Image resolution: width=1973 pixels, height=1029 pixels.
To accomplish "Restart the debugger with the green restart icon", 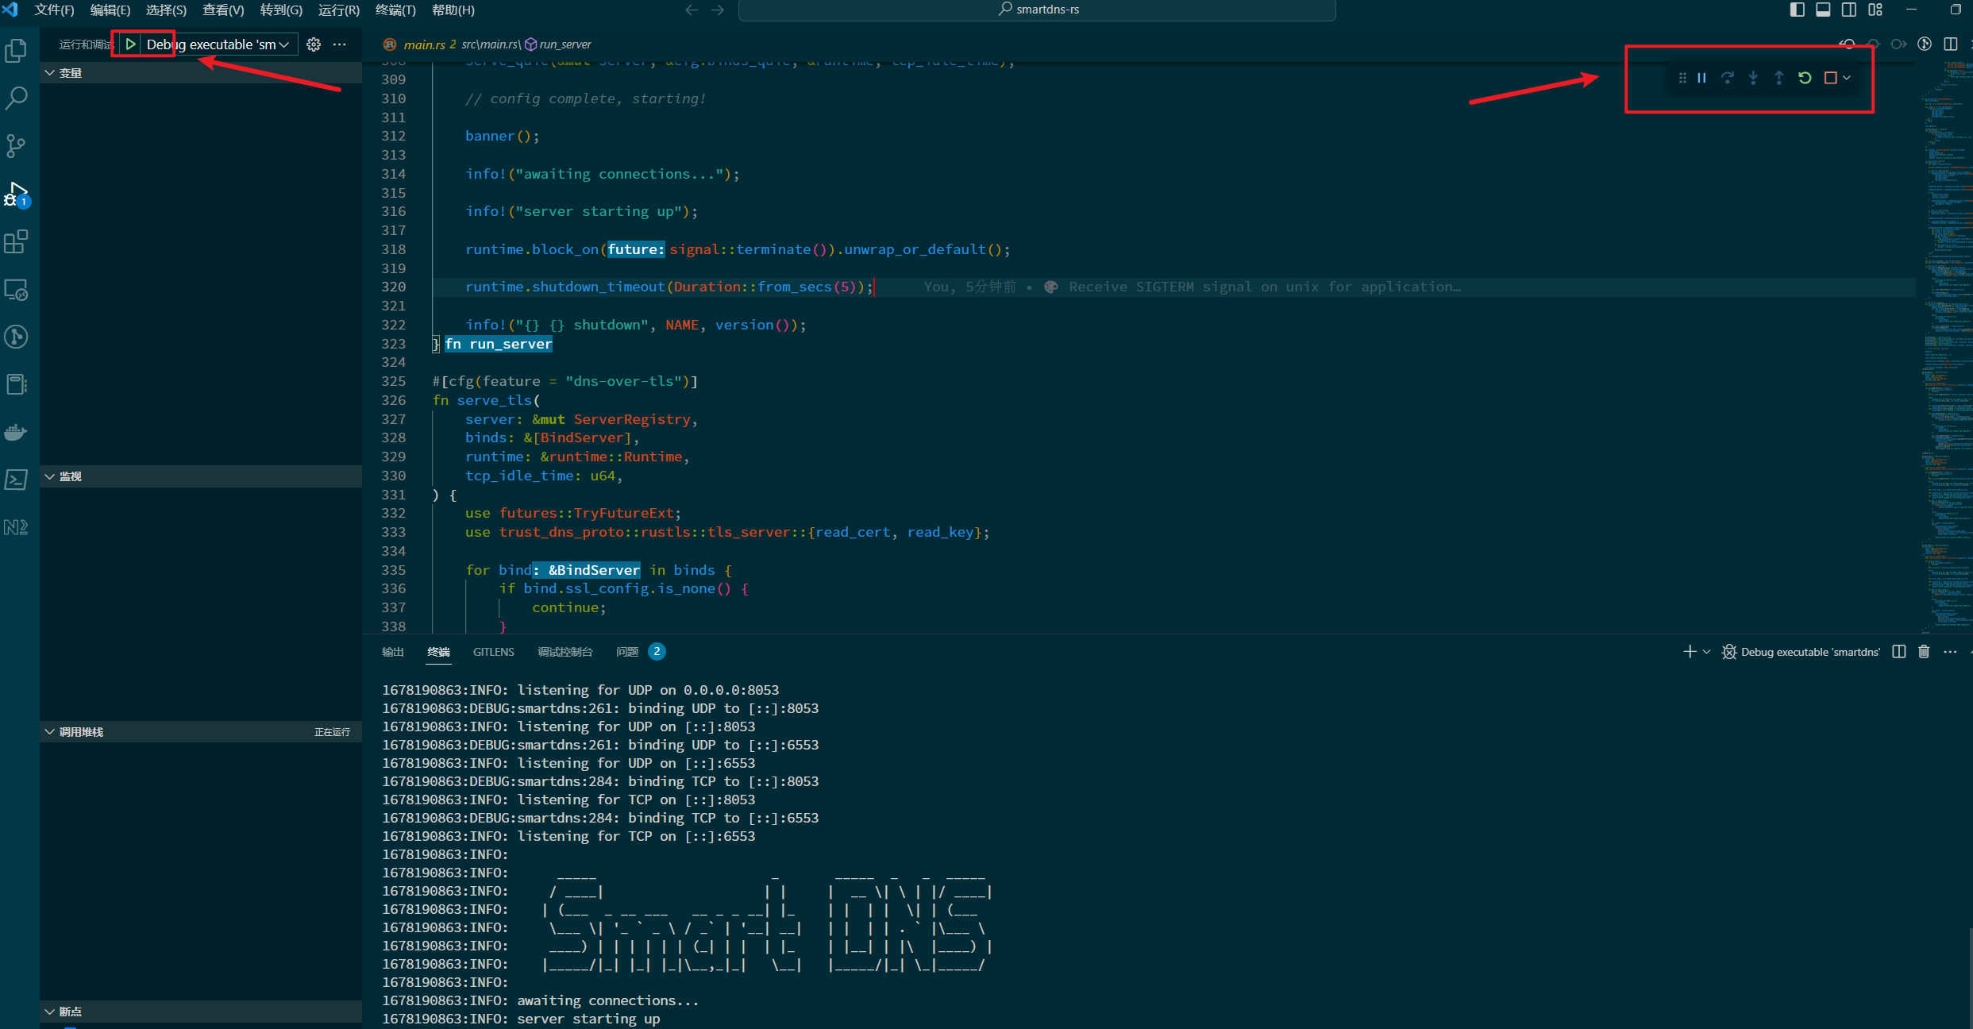I will 1805,77.
